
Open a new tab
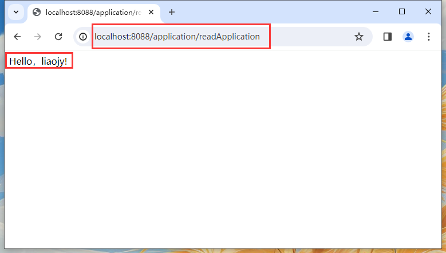172,12
